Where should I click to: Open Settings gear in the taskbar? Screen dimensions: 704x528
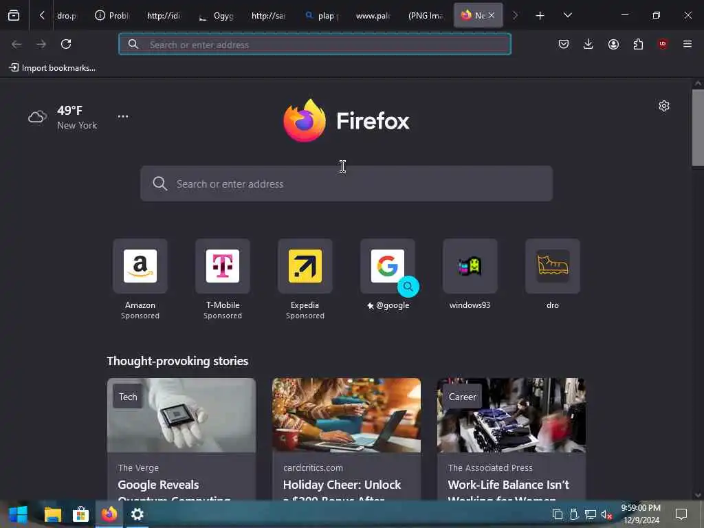pyautogui.click(x=137, y=514)
